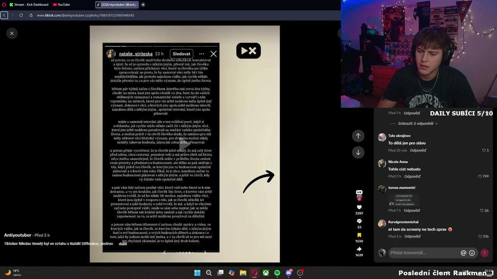This screenshot has height=279, width=497.
Task: Open the Antiyoutuber profile name under the post
Action: [18, 235]
